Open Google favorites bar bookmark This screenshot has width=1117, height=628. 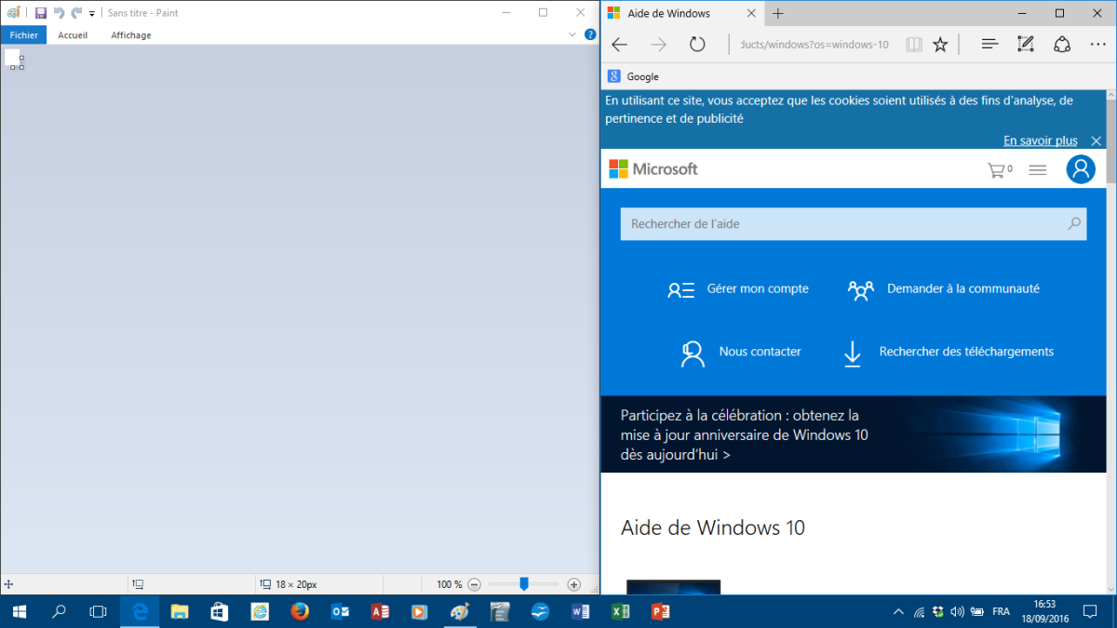coord(633,76)
